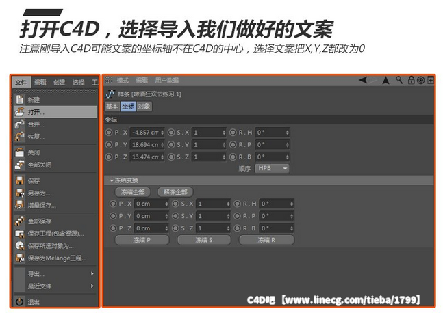Click the S.Z value field in 坐标
This screenshot has width=443, height=313.
click(209, 157)
